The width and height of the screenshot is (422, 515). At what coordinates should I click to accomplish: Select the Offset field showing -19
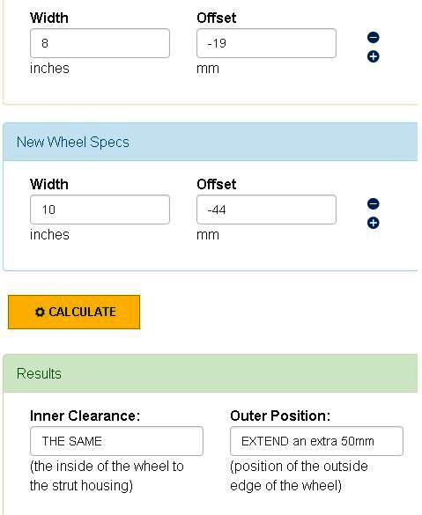point(267,43)
